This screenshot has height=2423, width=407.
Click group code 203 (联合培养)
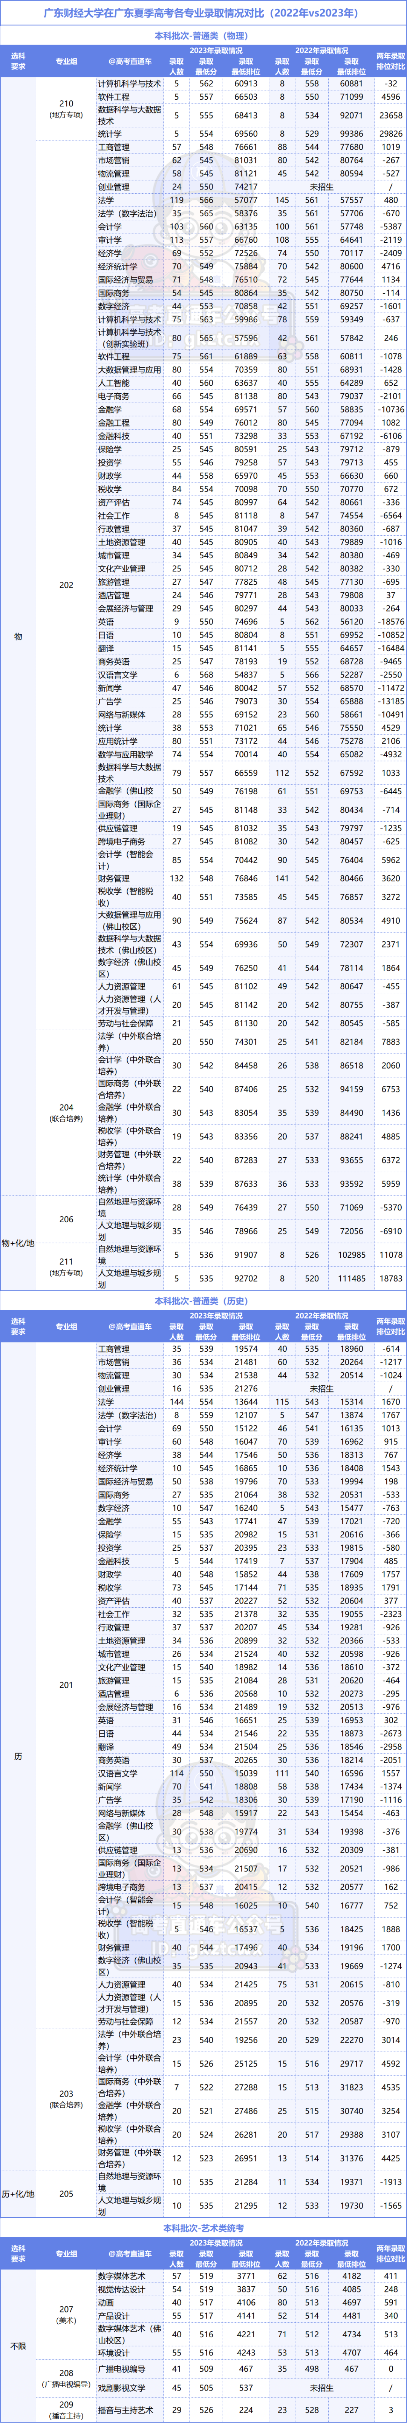pyautogui.click(x=66, y=2100)
